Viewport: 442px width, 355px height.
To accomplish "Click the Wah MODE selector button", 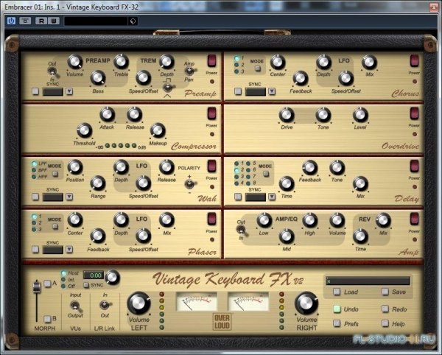I will [55, 174].
